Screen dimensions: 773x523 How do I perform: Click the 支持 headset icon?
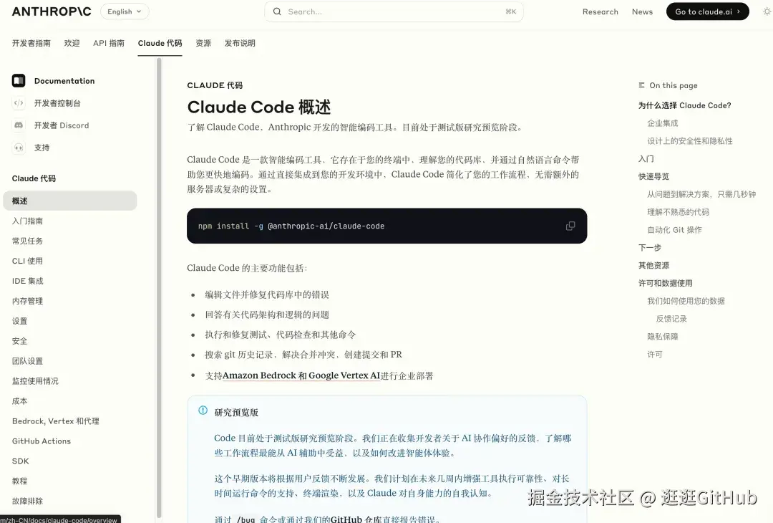click(19, 147)
